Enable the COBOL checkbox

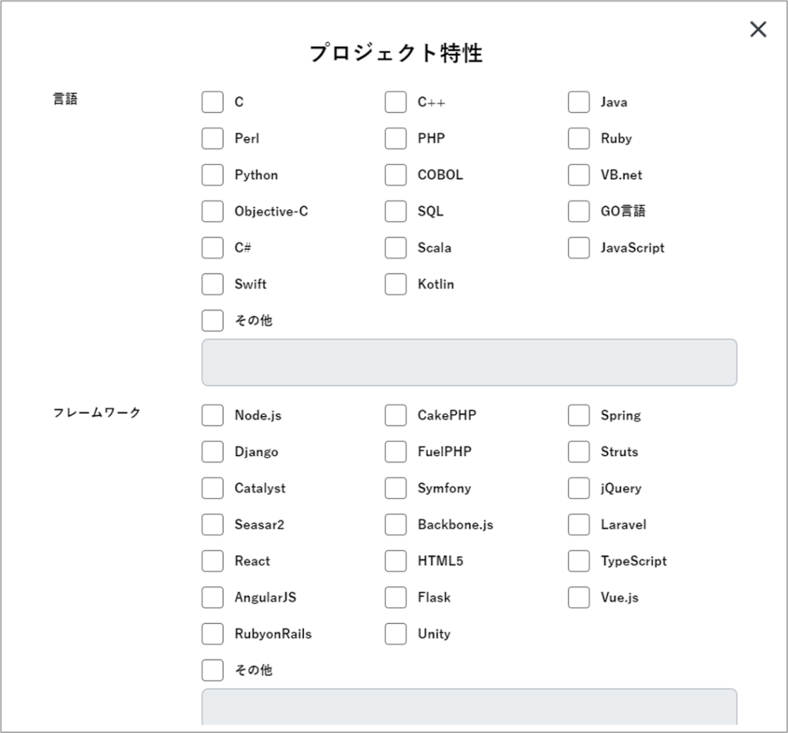(x=396, y=175)
